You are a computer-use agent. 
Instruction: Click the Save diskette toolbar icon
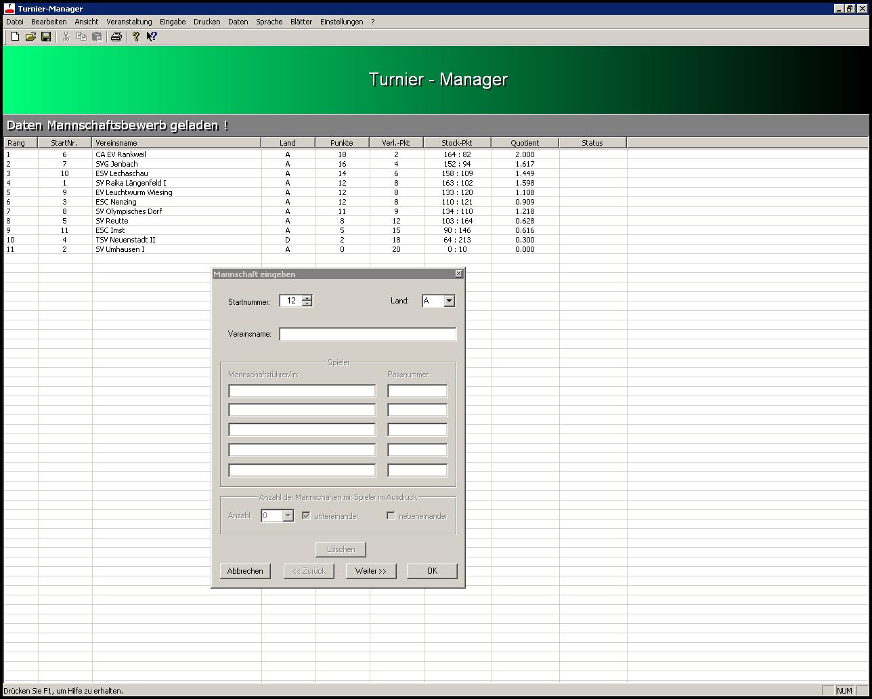click(46, 37)
